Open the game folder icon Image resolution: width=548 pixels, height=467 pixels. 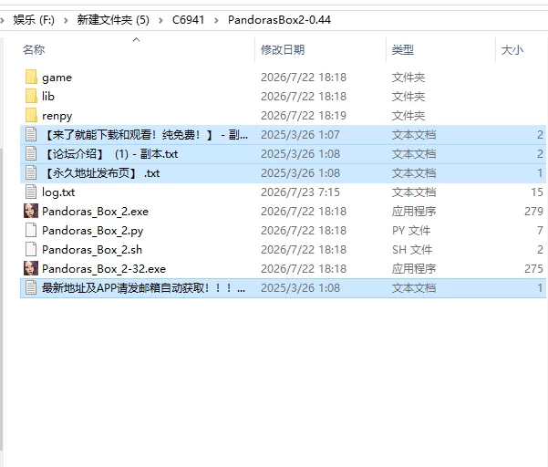pyautogui.click(x=31, y=77)
